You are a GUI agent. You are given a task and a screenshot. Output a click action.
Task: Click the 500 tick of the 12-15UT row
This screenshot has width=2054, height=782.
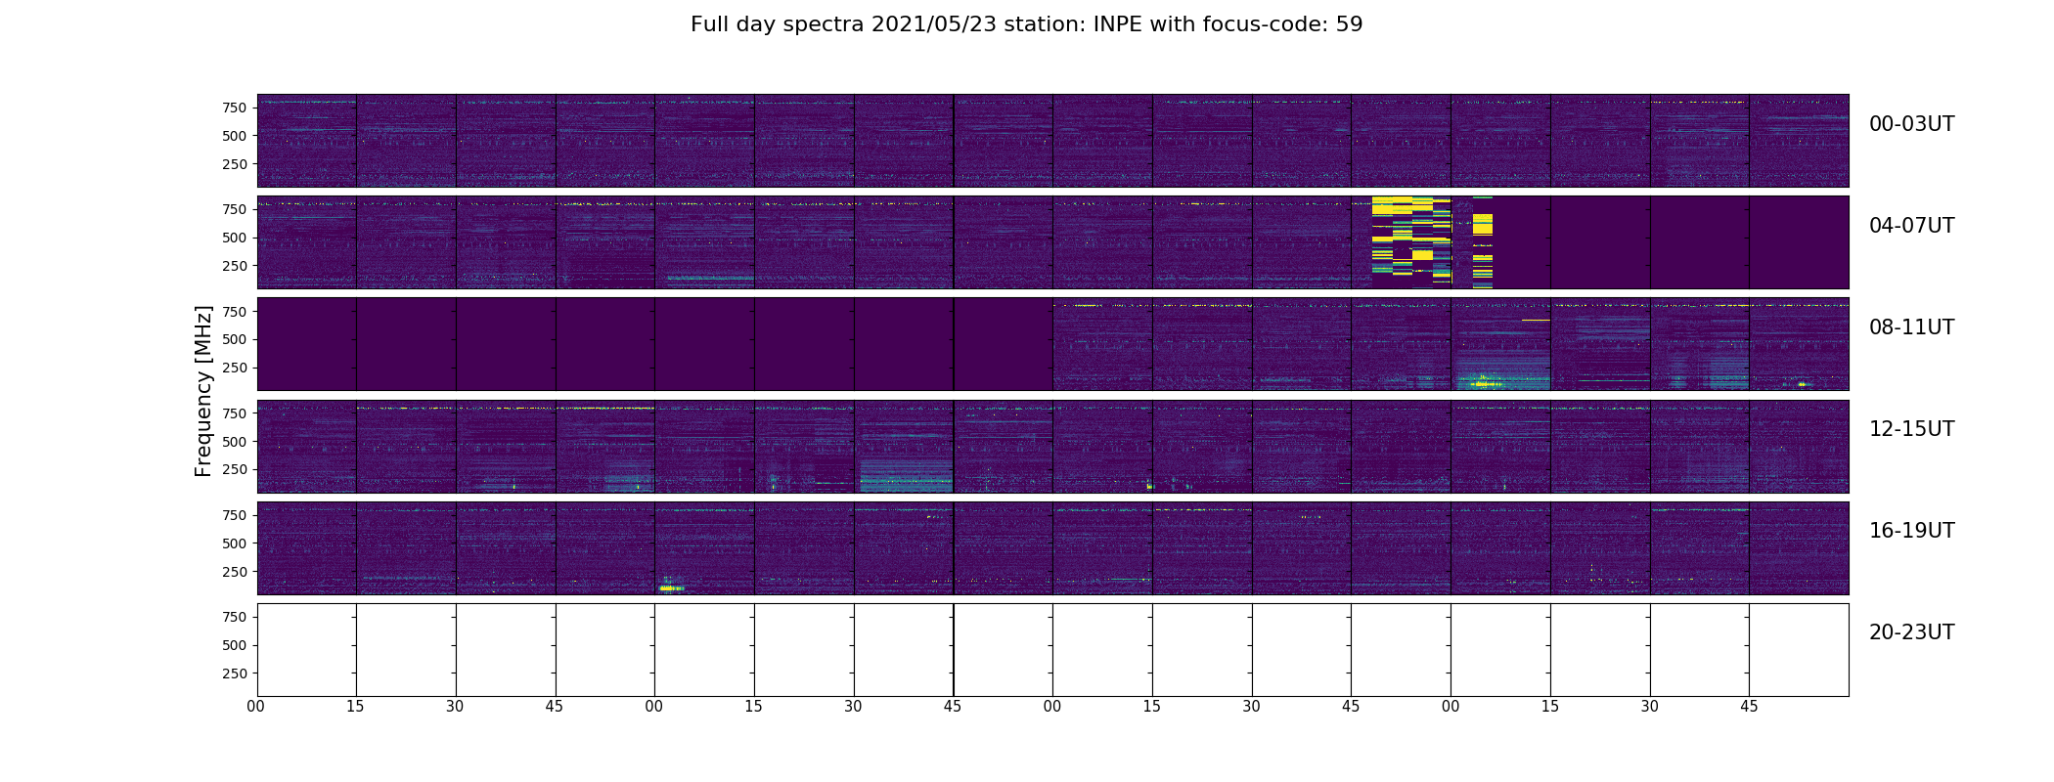point(235,442)
